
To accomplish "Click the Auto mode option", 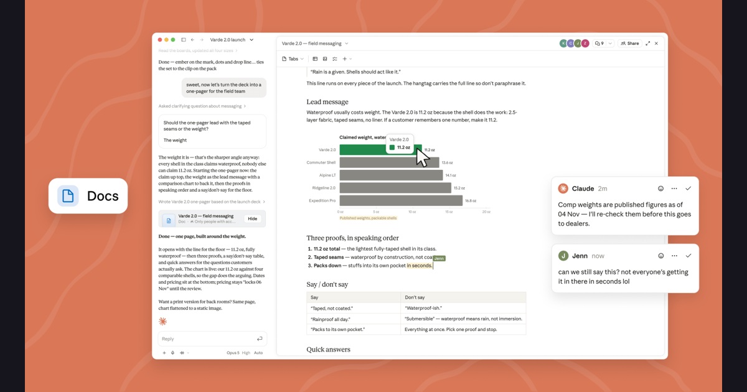I will (x=258, y=353).
